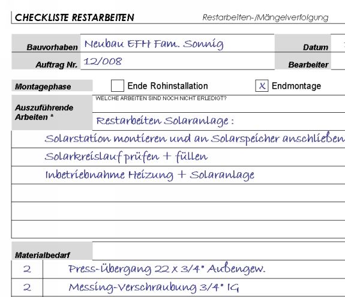Click the quantity 2 beside Messing-Verschraubung

click(27, 287)
